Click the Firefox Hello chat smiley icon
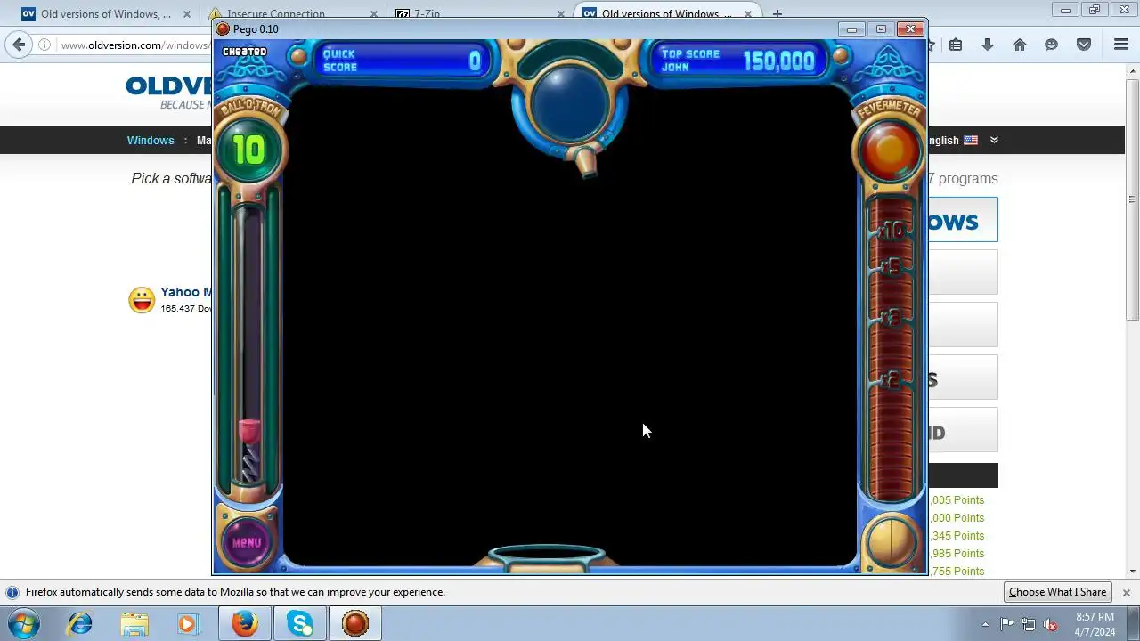The width and height of the screenshot is (1140, 641). [x=1052, y=45]
